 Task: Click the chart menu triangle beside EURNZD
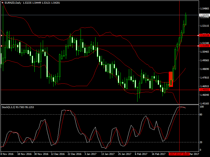(x=2, y=3)
